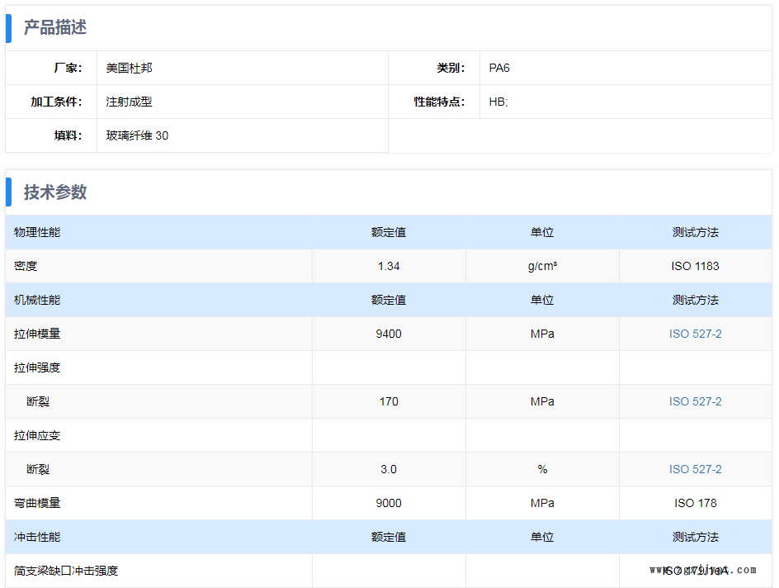The height and width of the screenshot is (588, 779).
Task: Click the HB; performance feature value
Action: pos(498,102)
